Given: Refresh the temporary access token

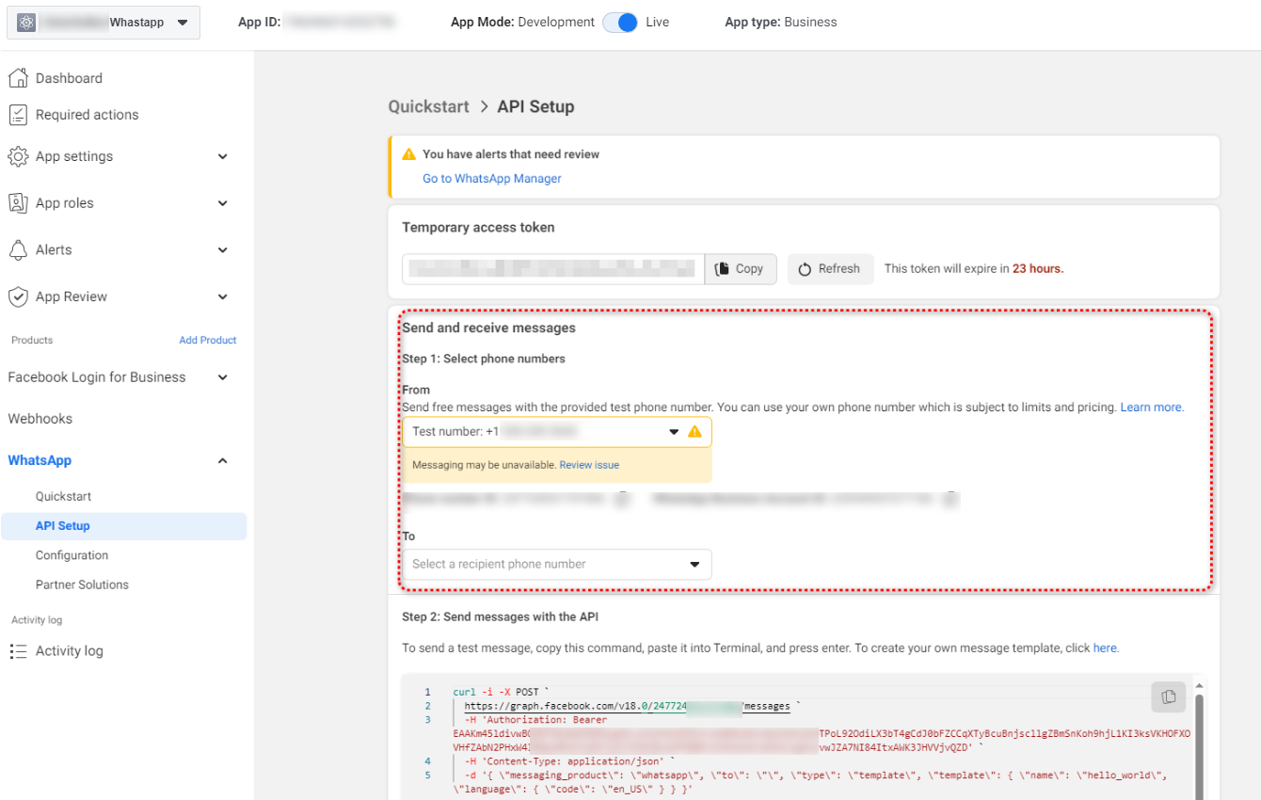Looking at the screenshot, I should pyautogui.click(x=829, y=268).
